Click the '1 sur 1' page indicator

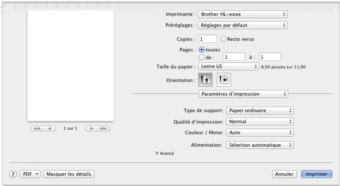coord(70,128)
